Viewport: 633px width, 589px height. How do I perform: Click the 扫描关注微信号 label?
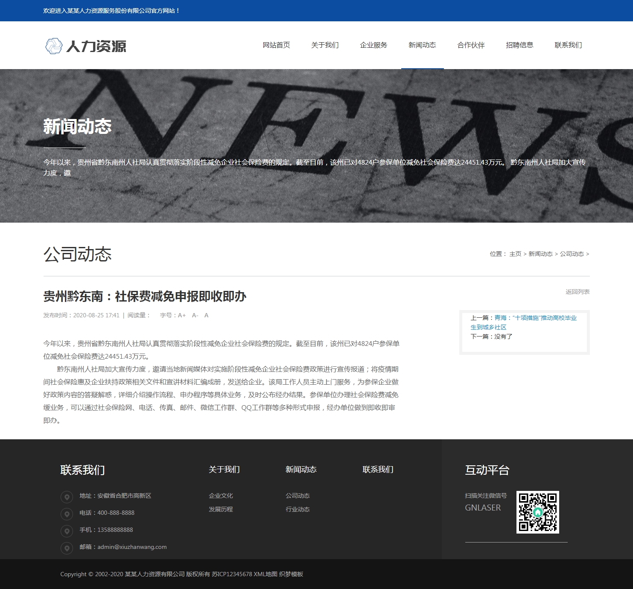point(486,496)
